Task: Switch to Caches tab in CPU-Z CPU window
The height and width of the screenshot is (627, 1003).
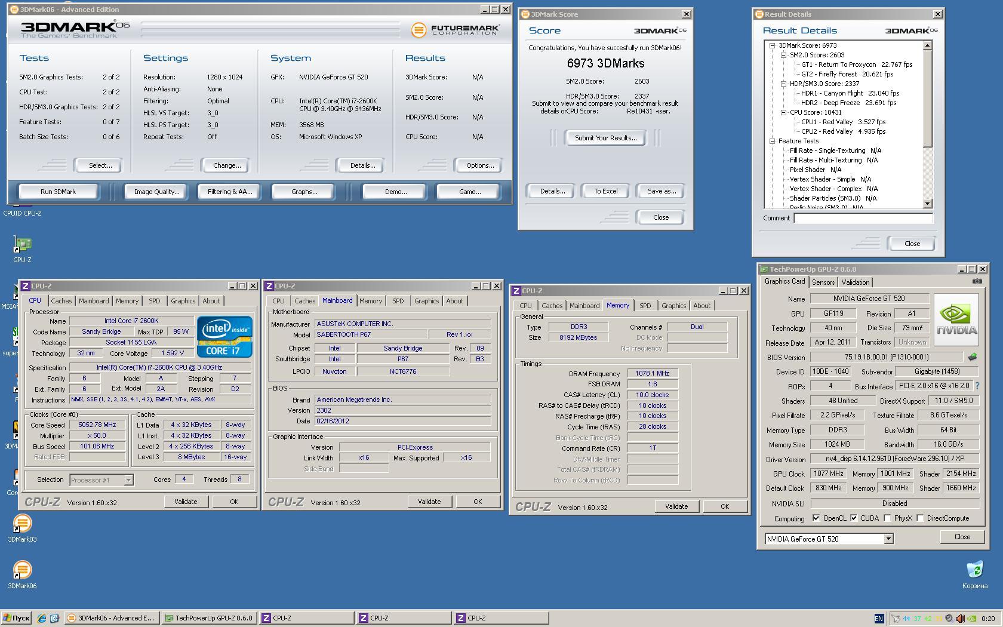Action: tap(61, 301)
